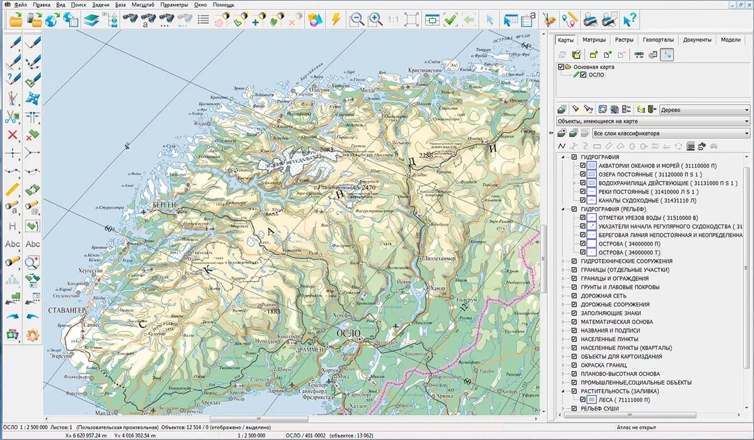Image resolution: width=754 pixels, height=440 pixels.
Task: Select the blue arrow pointer tool
Action: click(x=489, y=19)
